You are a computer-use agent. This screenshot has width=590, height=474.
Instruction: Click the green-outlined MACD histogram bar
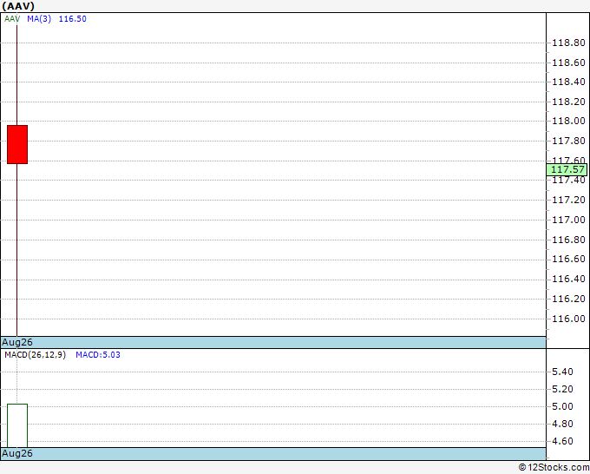click(x=17, y=425)
